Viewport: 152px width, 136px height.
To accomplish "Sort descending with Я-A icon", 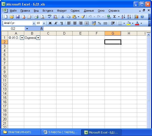I will point(129,17).
